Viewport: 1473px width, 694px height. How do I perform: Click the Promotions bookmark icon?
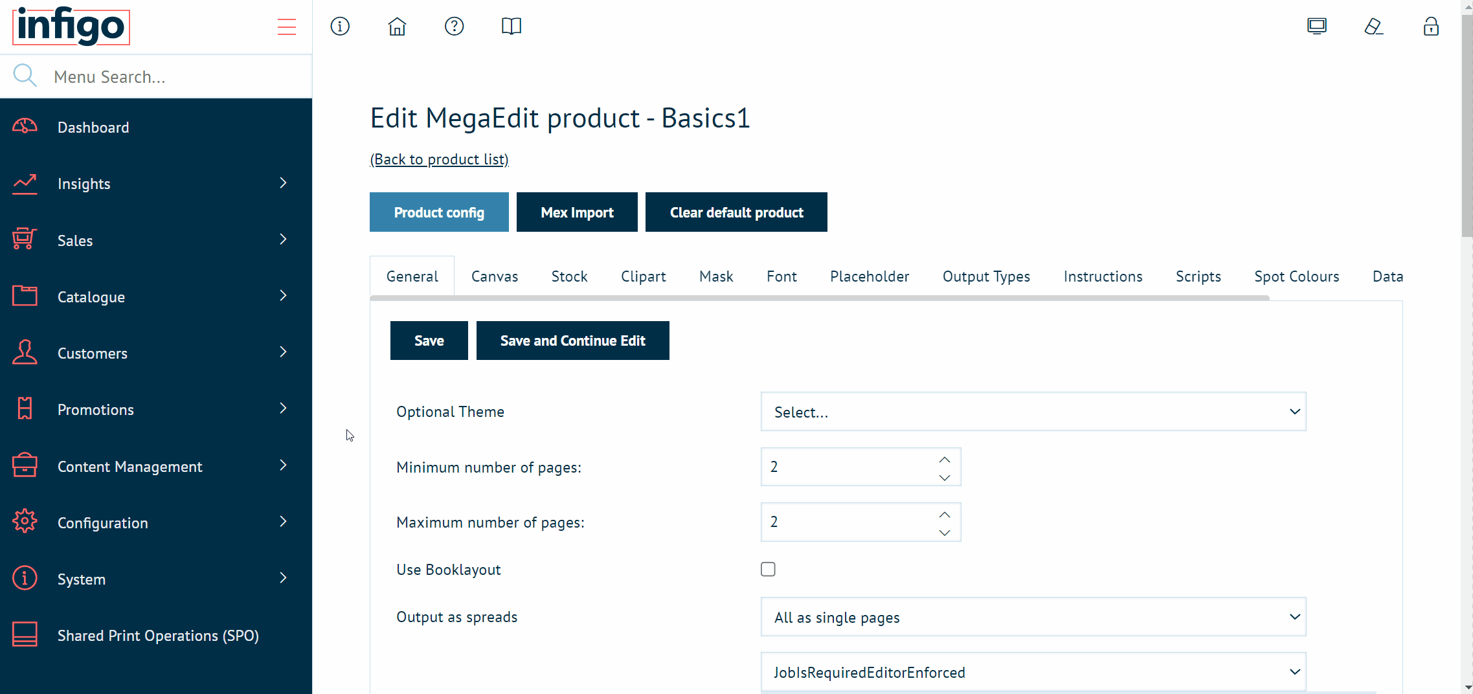(x=25, y=409)
